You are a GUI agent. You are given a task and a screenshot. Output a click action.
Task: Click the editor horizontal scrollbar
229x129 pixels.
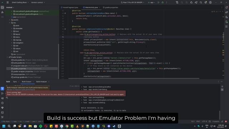[x=134, y=78]
